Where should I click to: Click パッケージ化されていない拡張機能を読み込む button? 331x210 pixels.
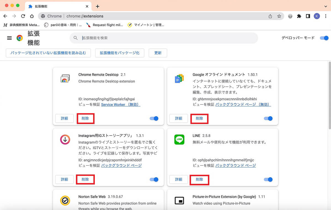[x=48, y=53]
